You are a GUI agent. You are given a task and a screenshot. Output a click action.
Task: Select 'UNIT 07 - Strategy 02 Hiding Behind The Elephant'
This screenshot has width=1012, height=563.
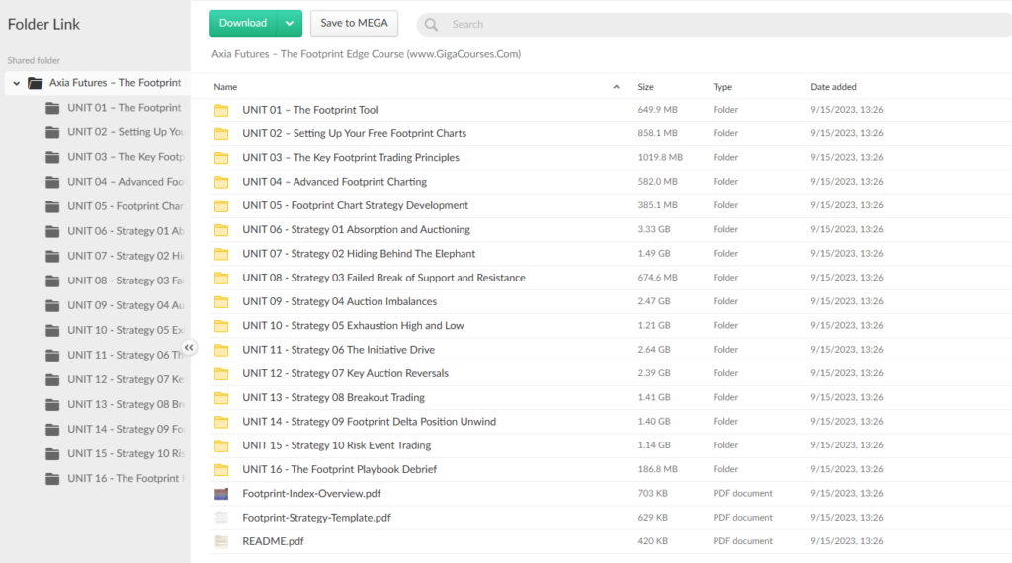(359, 254)
